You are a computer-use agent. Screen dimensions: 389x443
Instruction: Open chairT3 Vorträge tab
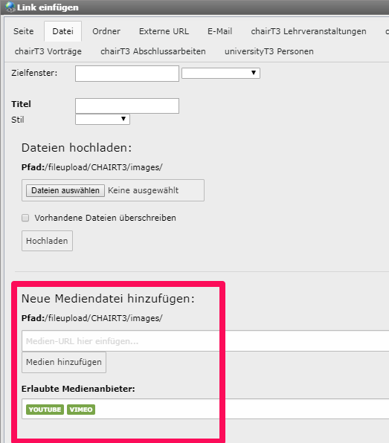point(48,51)
